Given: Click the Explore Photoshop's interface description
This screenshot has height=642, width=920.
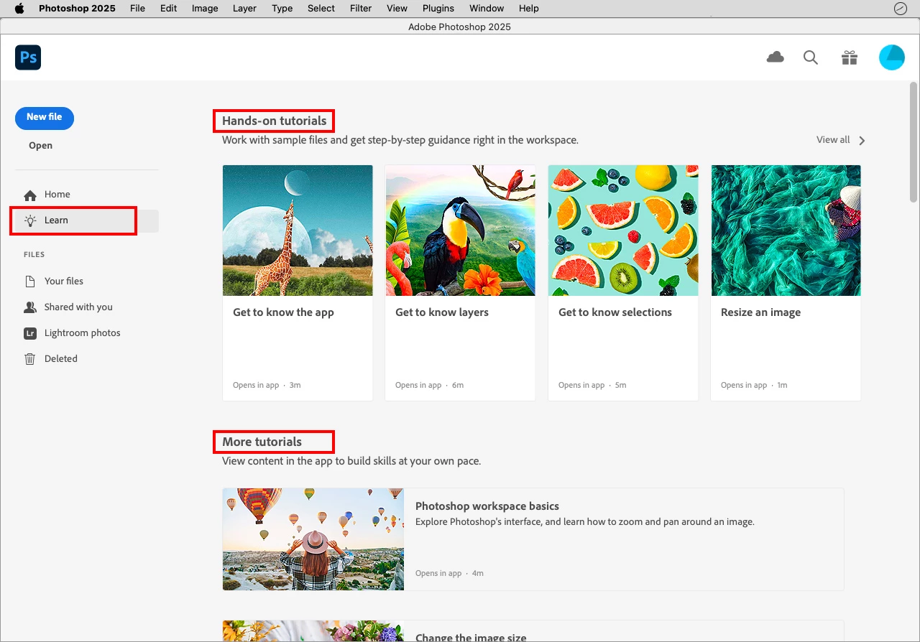Looking at the screenshot, I should [585, 522].
